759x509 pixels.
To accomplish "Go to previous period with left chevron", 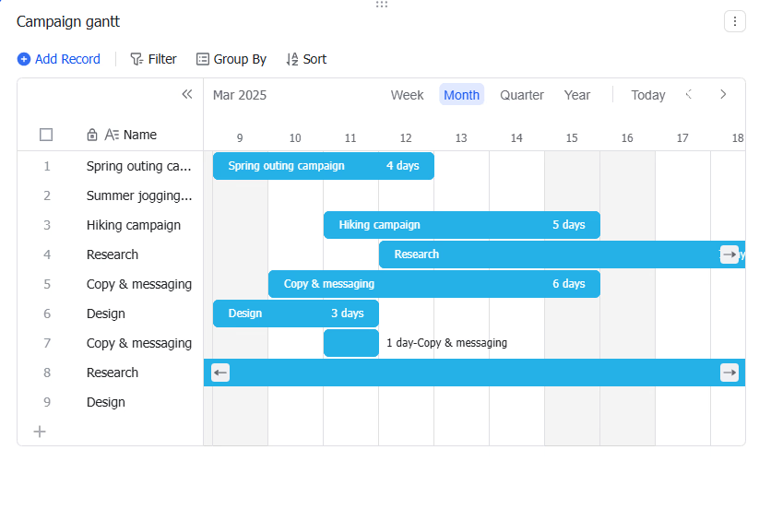I will pyautogui.click(x=689, y=94).
